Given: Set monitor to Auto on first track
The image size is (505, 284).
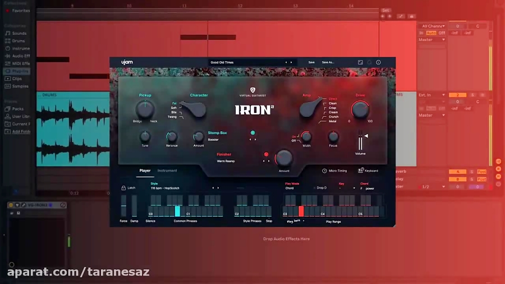Looking at the screenshot, I should tap(431, 33).
